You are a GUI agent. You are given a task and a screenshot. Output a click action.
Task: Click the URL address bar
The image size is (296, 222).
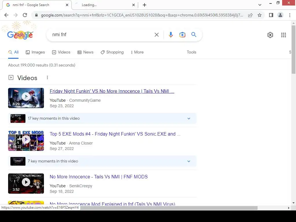point(142,15)
